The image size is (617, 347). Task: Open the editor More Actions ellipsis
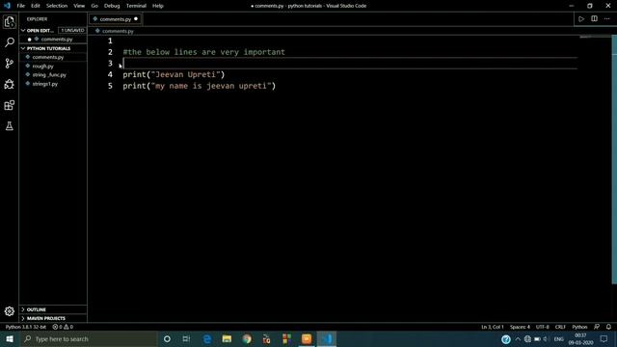[606, 19]
